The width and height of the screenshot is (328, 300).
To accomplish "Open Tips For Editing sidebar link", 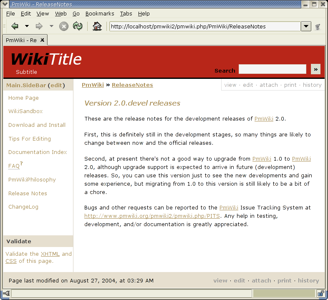I will tap(30, 139).
